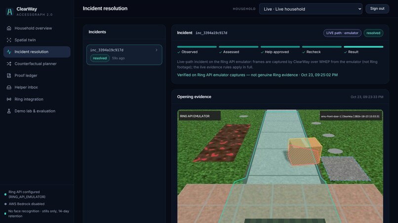398x223 pixels.
Task: Click the Incident resolution pulse icon
Action: click(9, 52)
